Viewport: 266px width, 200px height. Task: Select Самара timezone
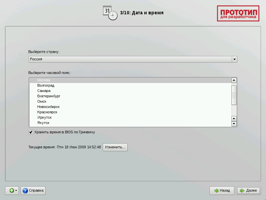tap(130, 91)
